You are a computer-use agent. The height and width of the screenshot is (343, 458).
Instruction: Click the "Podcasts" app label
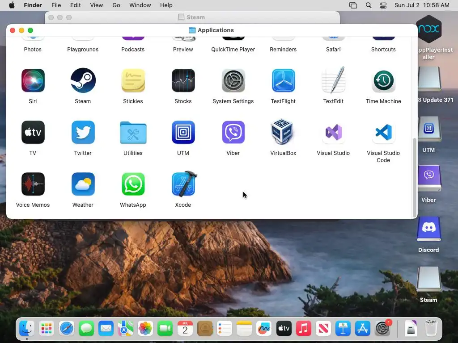click(133, 49)
